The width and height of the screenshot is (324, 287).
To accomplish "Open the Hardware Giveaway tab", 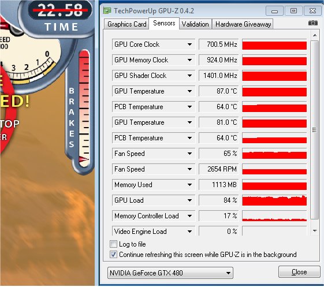I will (243, 24).
